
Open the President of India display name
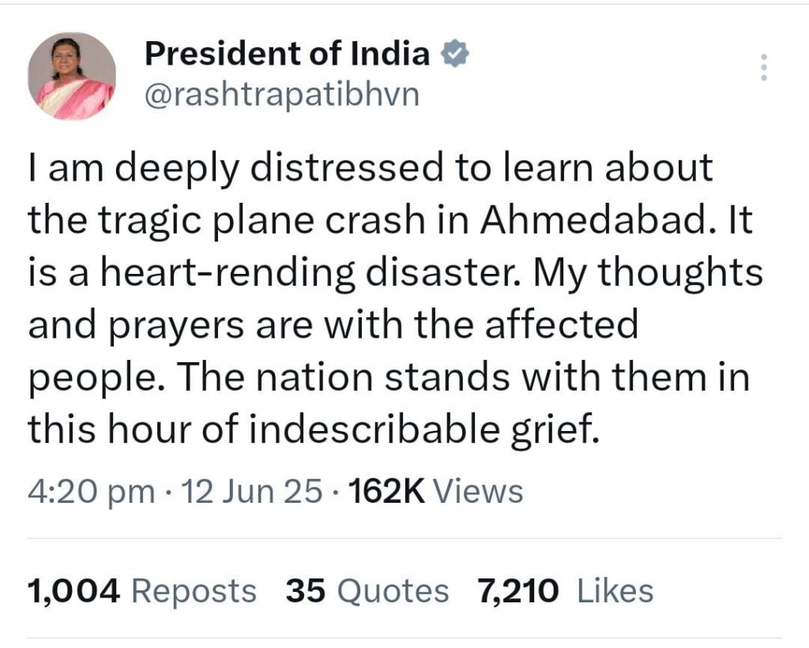click(287, 54)
